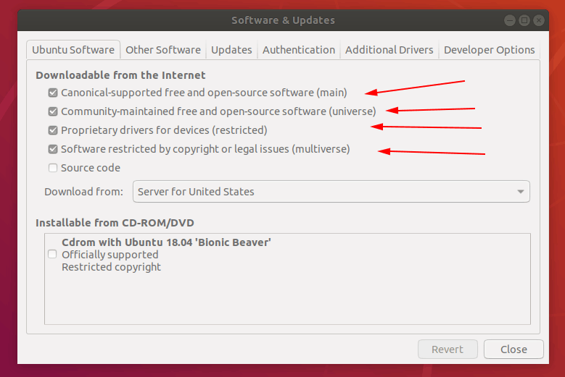Open the Additional Drivers tab

click(x=389, y=50)
